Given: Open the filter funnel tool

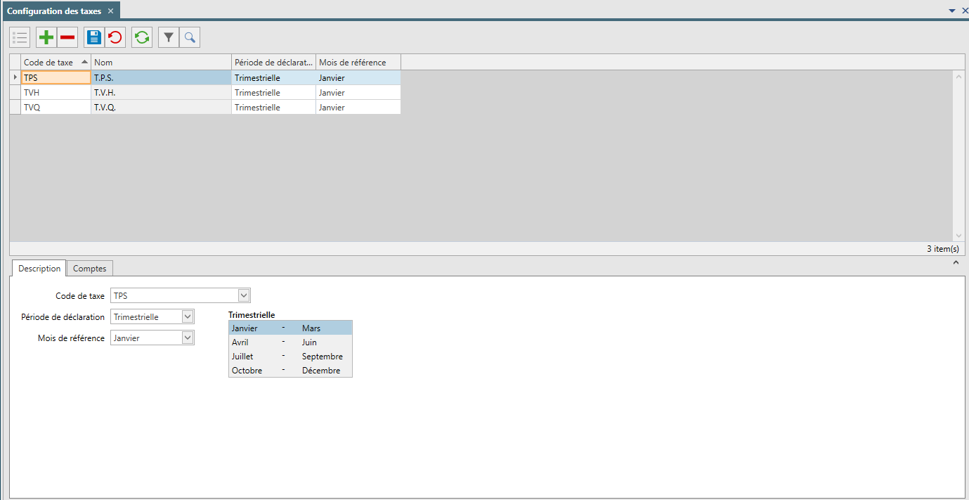Looking at the screenshot, I should pos(169,37).
